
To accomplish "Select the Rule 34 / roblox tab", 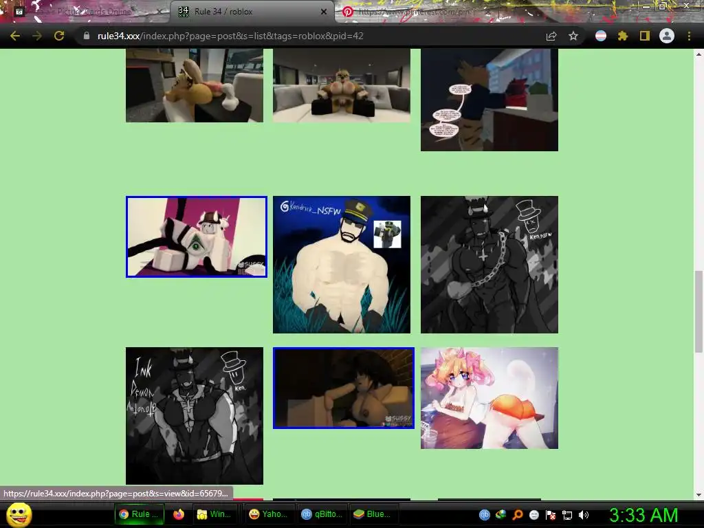I will pyautogui.click(x=252, y=12).
